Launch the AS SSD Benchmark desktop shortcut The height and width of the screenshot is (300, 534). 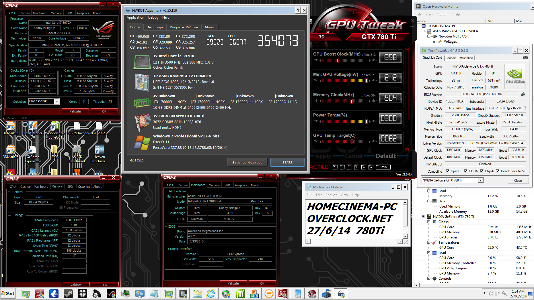pyautogui.click(x=77, y=154)
